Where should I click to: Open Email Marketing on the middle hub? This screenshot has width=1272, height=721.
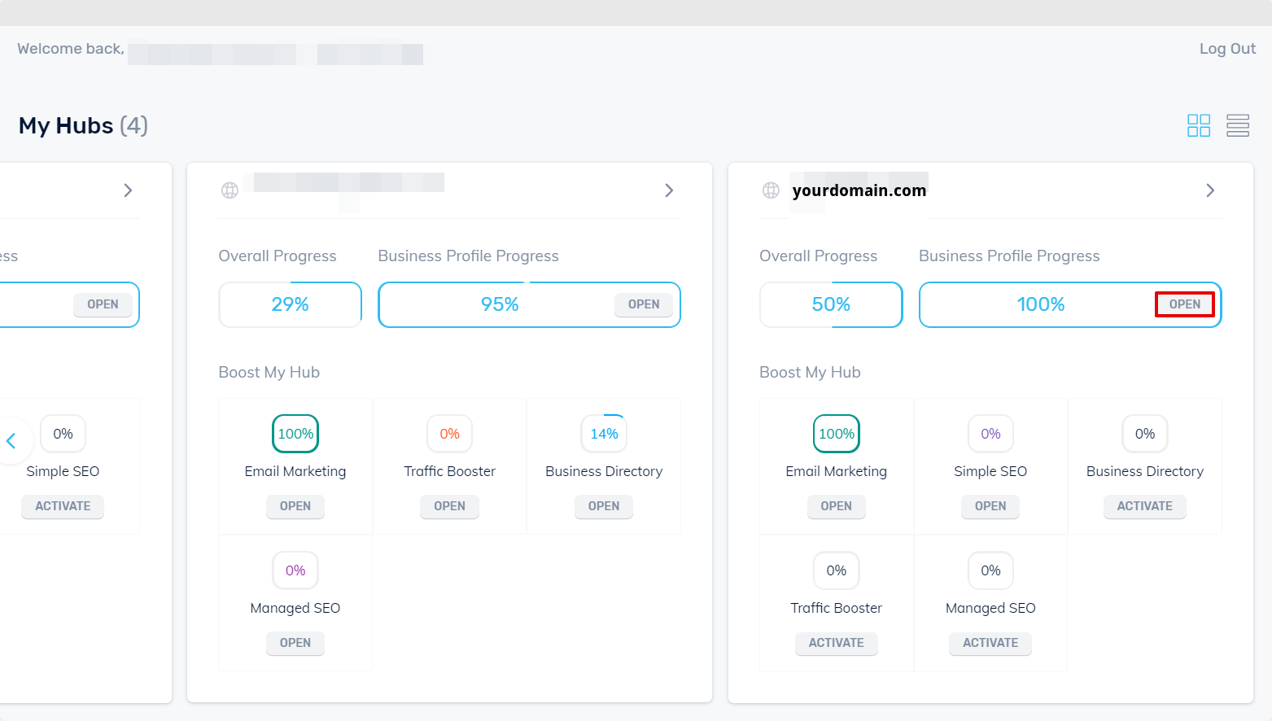click(295, 506)
